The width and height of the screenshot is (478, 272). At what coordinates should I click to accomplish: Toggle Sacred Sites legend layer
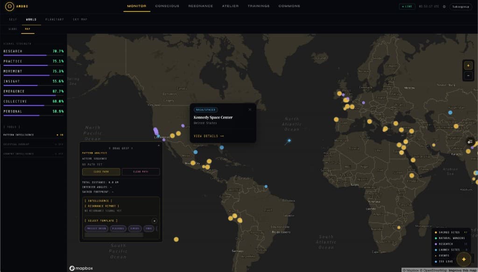(x=451, y=232)
